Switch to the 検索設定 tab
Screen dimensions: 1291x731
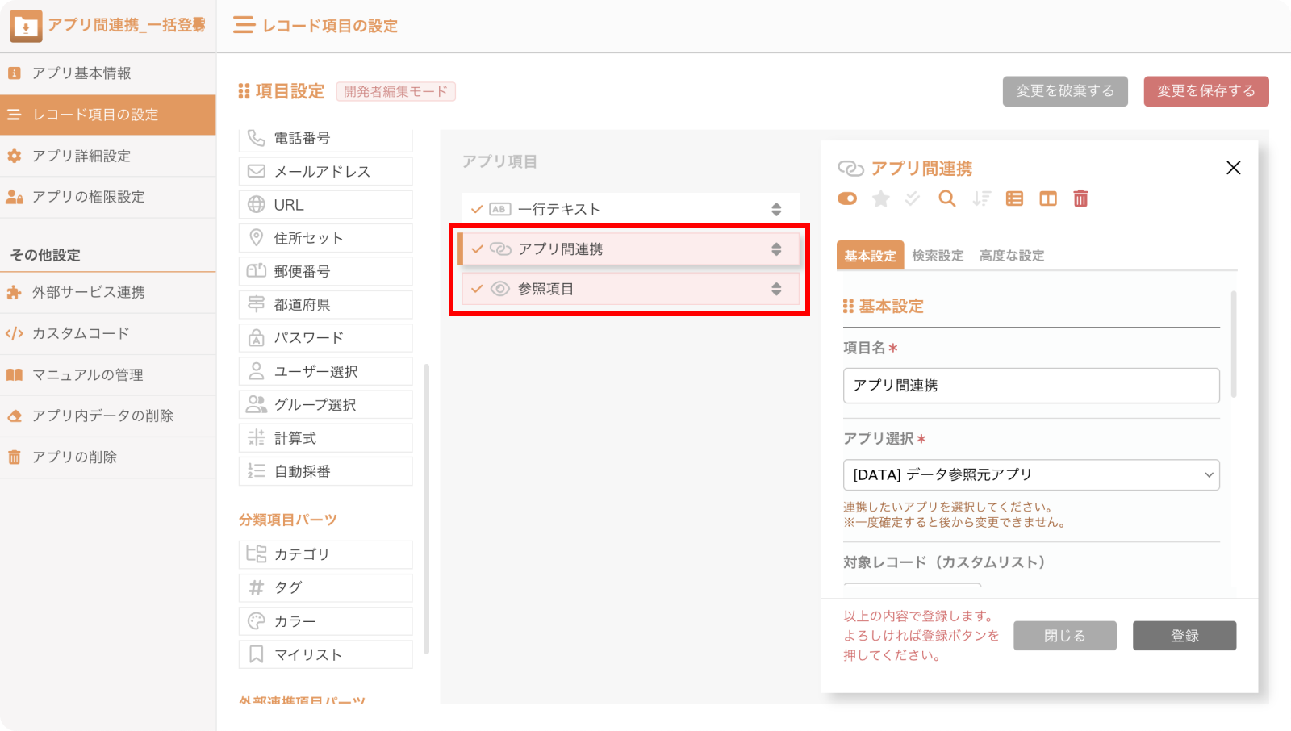(x=938, y=256)
